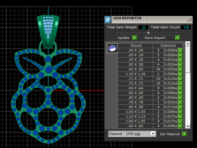Select the .72 X .72 size cell
197x148 pixels.
point(135,83)
